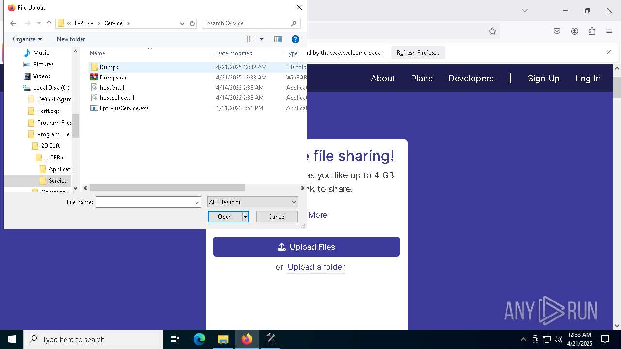621x349 pixels.
Task: Click L-PFR+ in address breadcrumb
Action: click(84, 23)
